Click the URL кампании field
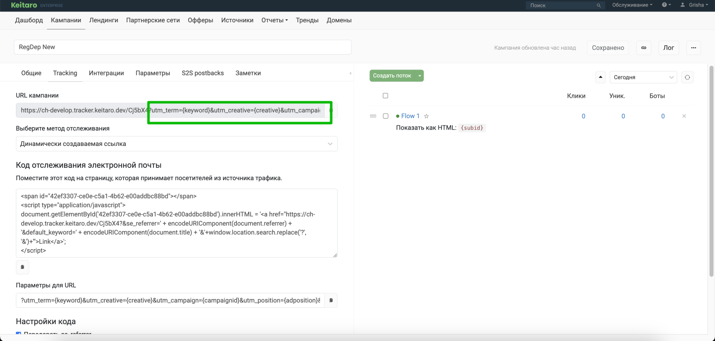715x341 pixels. pyautogui.click(x=170, y=110)
